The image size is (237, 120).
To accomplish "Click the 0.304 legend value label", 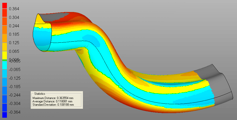I will (14, 17).
